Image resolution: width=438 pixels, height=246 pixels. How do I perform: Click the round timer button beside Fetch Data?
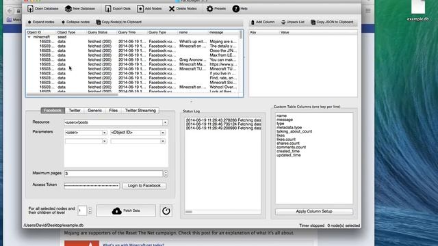coord(166,211)
